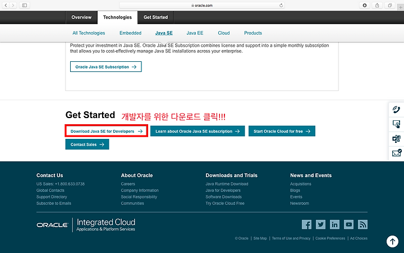
Task: Reload the page in address bar
Action: click(x=281, y=5)
